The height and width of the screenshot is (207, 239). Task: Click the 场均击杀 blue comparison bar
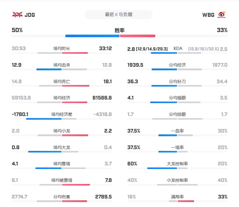click(49, 69)
